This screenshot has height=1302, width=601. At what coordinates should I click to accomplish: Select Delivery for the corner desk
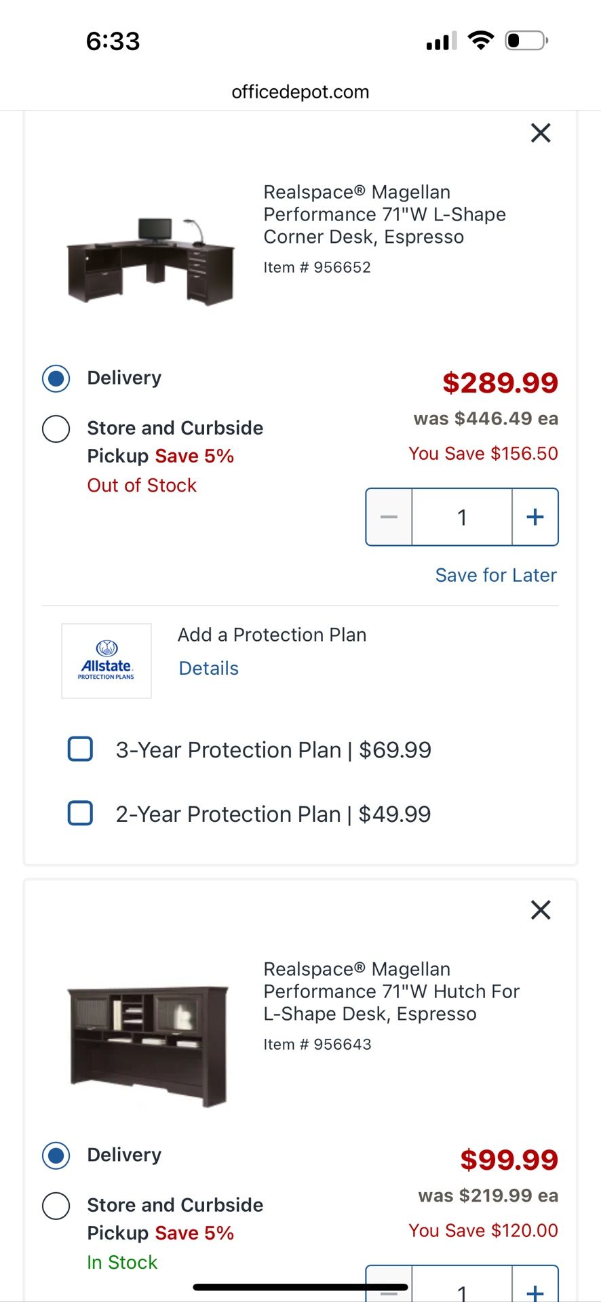point(56,378)
